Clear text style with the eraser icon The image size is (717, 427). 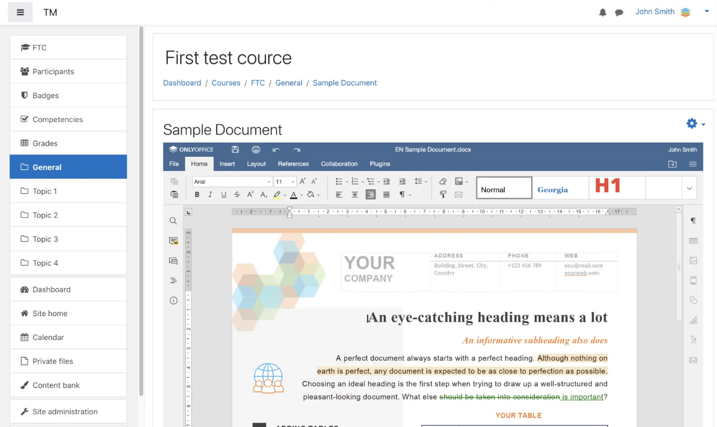[x=443, y=182]
